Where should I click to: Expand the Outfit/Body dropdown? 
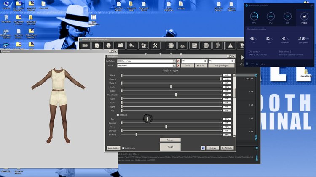[174, 61]
